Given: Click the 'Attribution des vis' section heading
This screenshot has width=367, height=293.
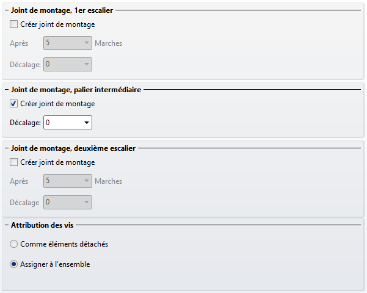Looking at the screenshot, I should tap(43, 225).
